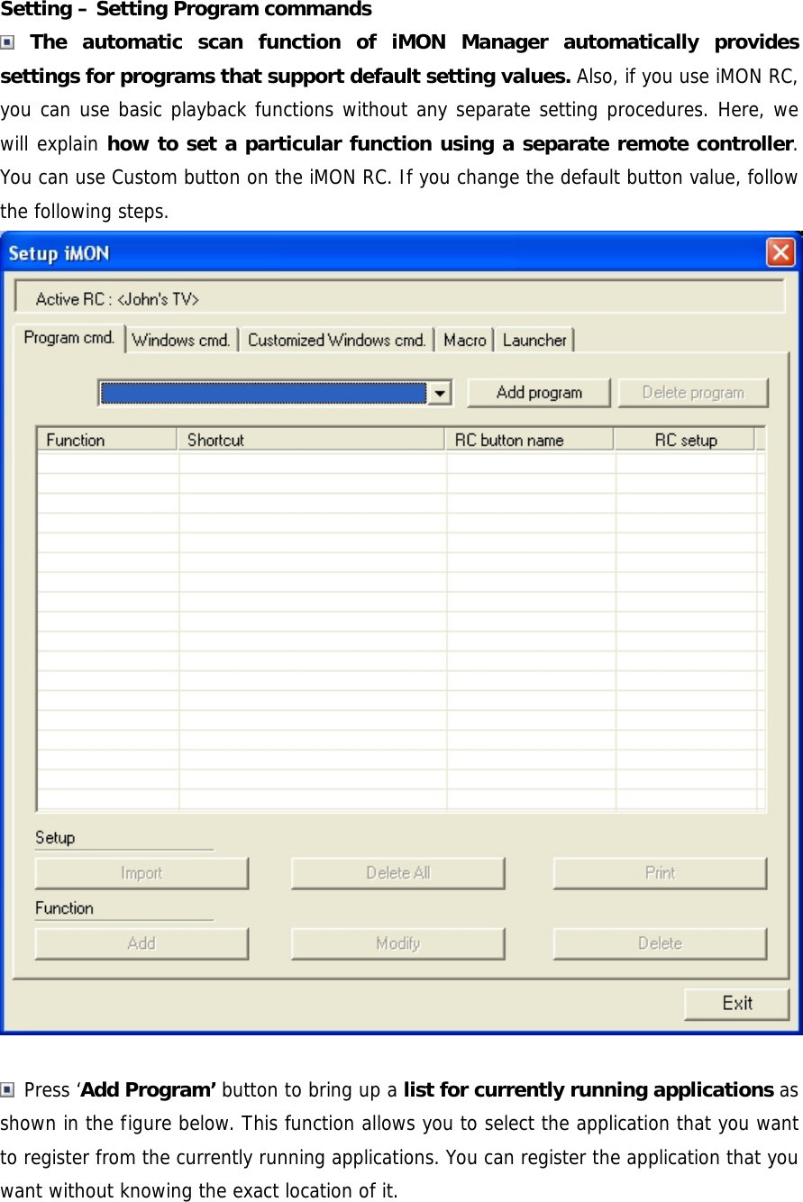
Task: Click the Add program button
Action: pyautogui.click(x=538, y=392)
